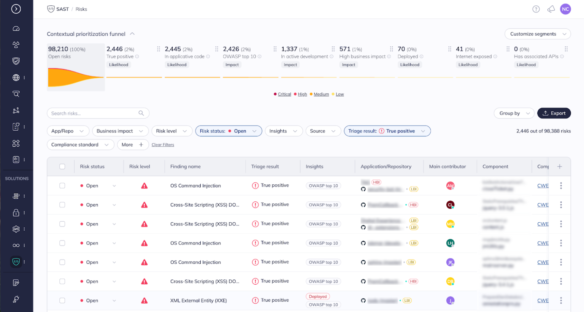Screen dimensions: 584x312
Task: Open the Customize segments dropdown
Action: pyautogui.click(x=537, y=34)
